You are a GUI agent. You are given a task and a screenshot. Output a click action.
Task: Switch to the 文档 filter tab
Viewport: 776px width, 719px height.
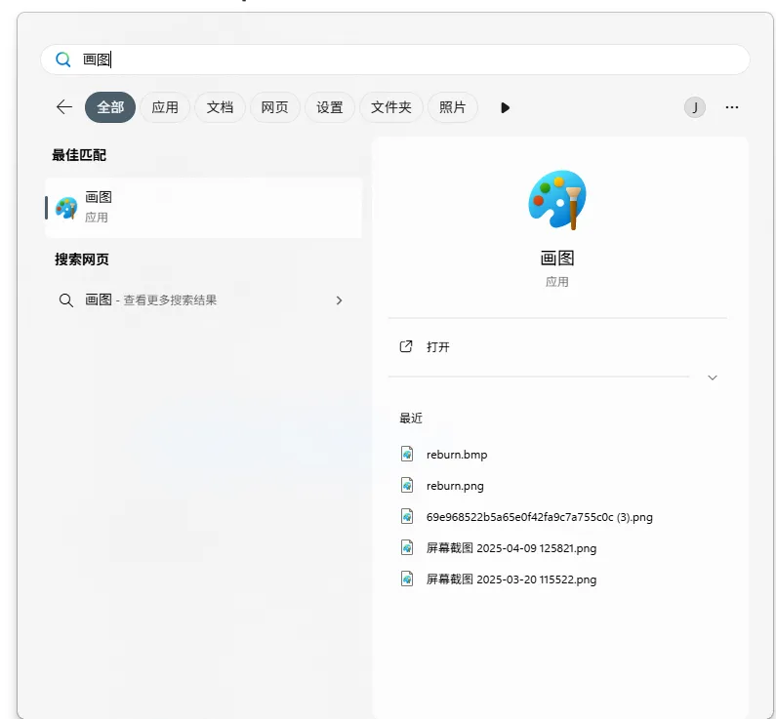click(x=220, y=107)
